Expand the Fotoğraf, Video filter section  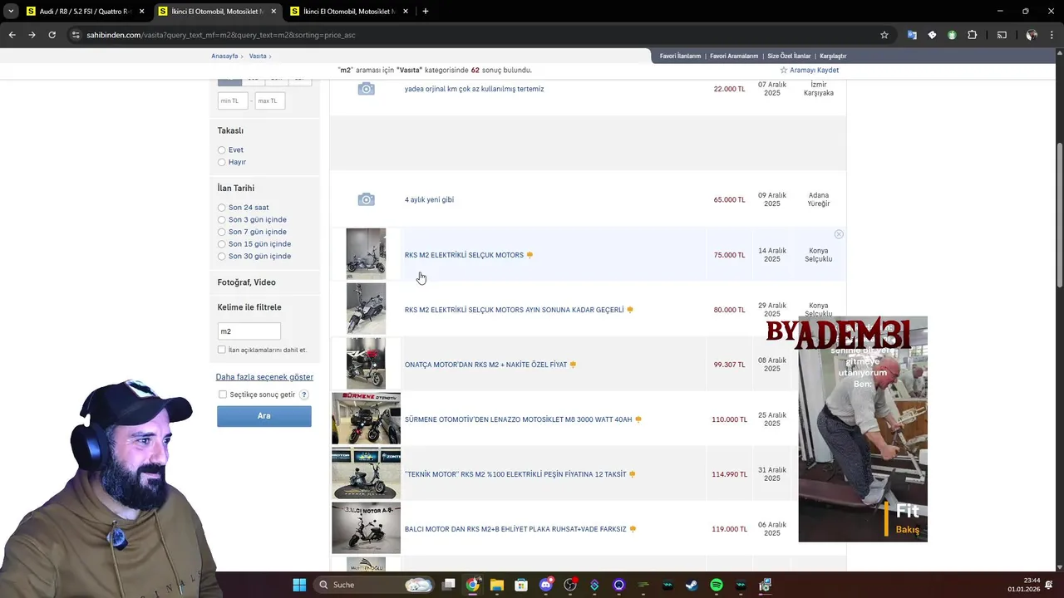tap(246, 282)
